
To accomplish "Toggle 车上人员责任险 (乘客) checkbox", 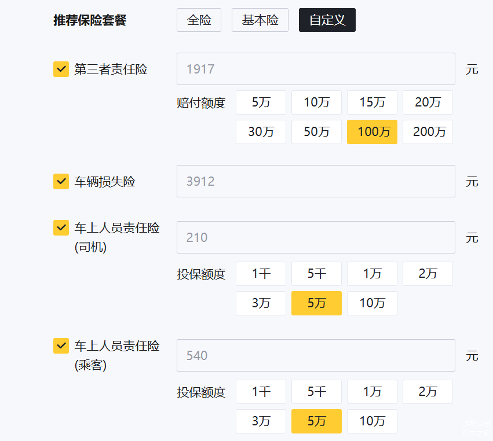I will click(x=61, y=346).
